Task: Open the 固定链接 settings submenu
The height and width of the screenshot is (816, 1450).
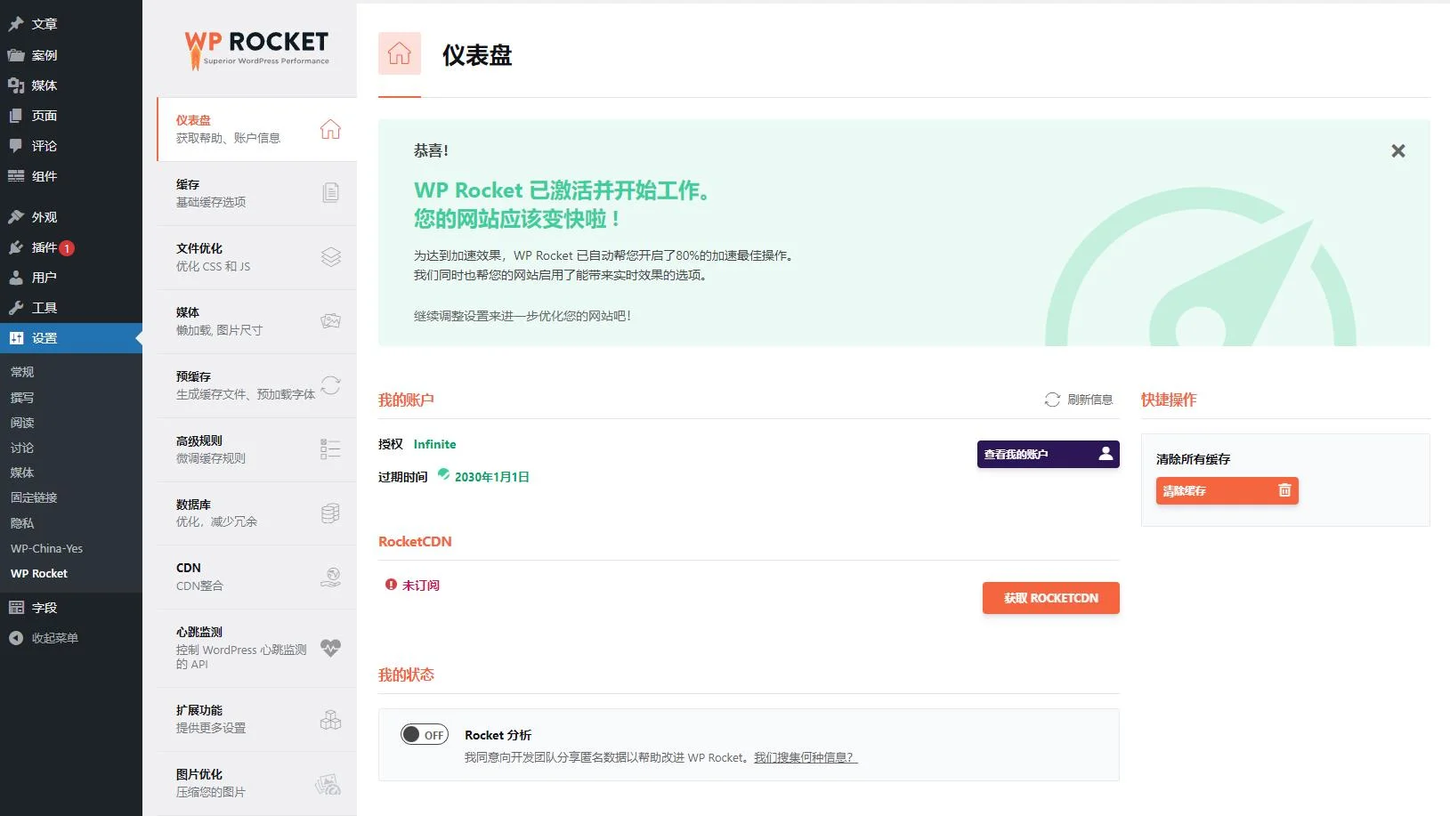Action: coord(34,497)
